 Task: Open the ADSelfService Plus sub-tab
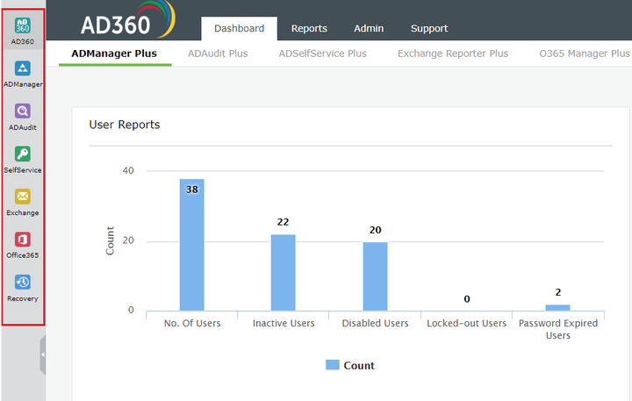322,54
